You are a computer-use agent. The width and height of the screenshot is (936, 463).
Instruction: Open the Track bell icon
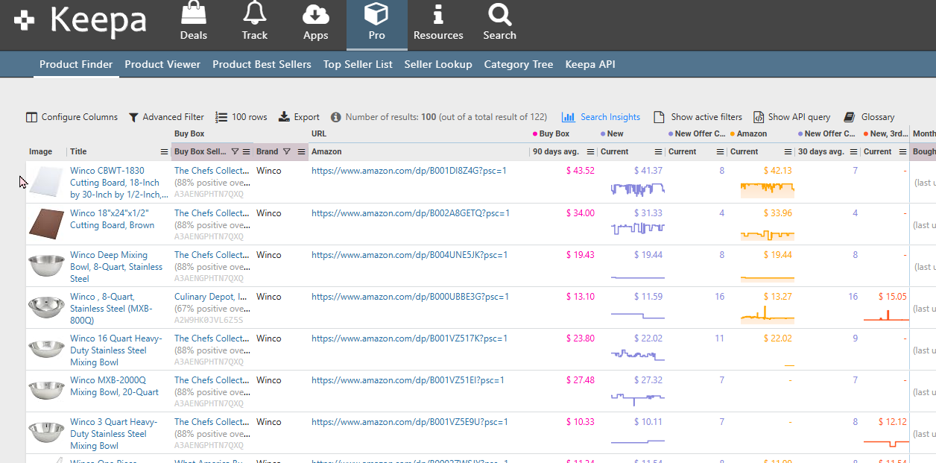pyautogui.click(x=255, y=13)
